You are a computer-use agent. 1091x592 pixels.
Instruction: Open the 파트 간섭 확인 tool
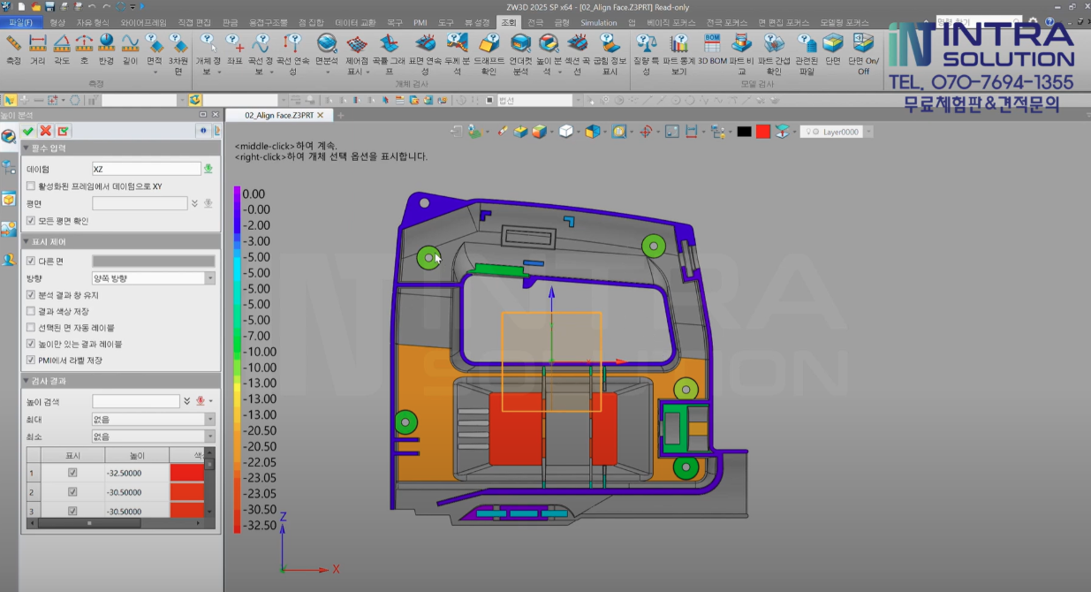click(x=774, y=53)
